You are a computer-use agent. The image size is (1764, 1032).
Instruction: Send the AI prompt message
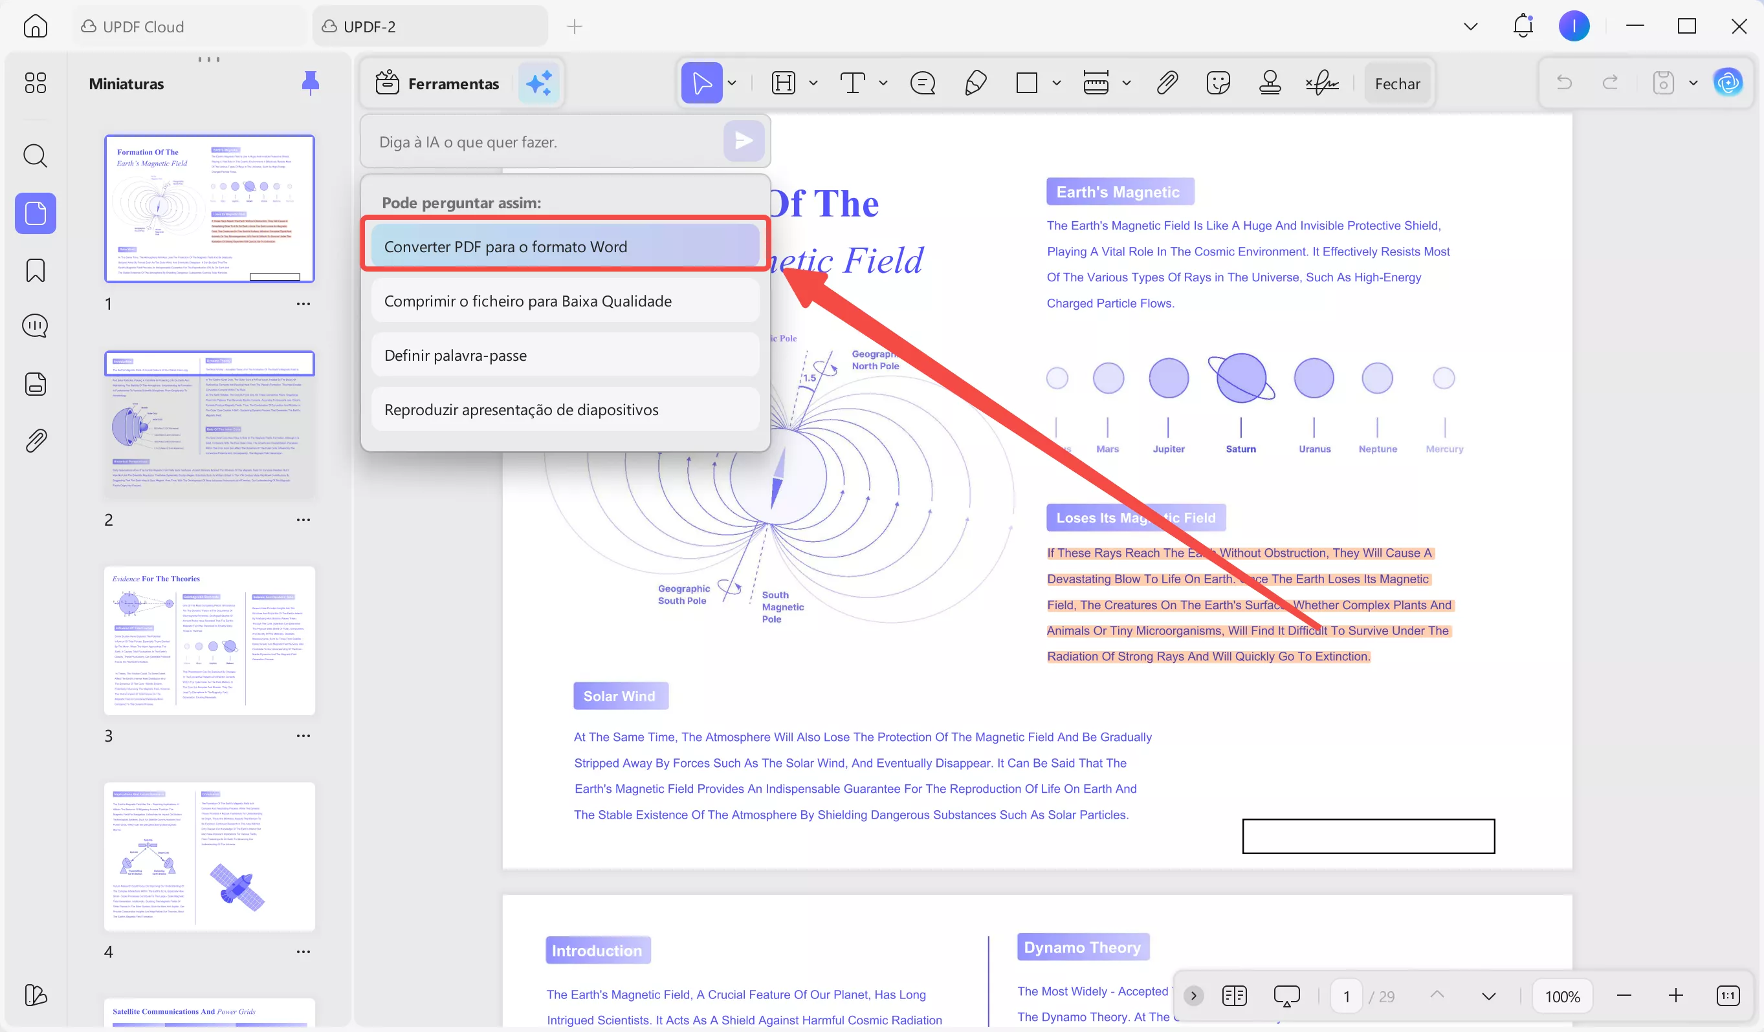(x=744, y=140)
